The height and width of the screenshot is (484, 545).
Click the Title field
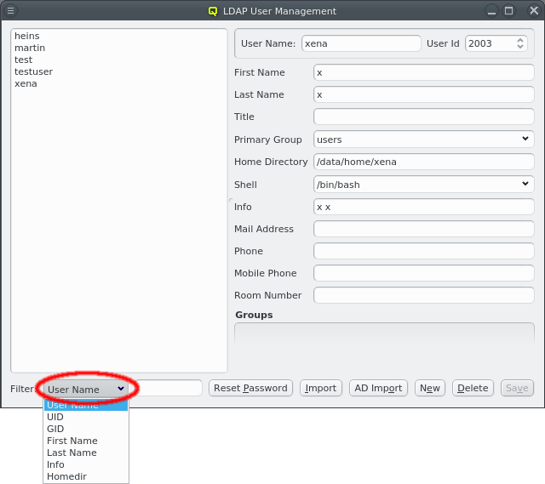pos(424,117)
